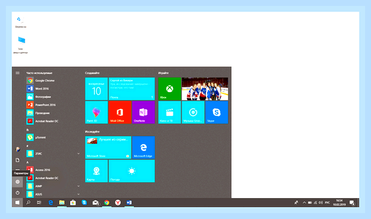371x219 pixels.
Task: Open Acrobat Reader DC listed below Access 2016
Action: click(x=53, y=178)
